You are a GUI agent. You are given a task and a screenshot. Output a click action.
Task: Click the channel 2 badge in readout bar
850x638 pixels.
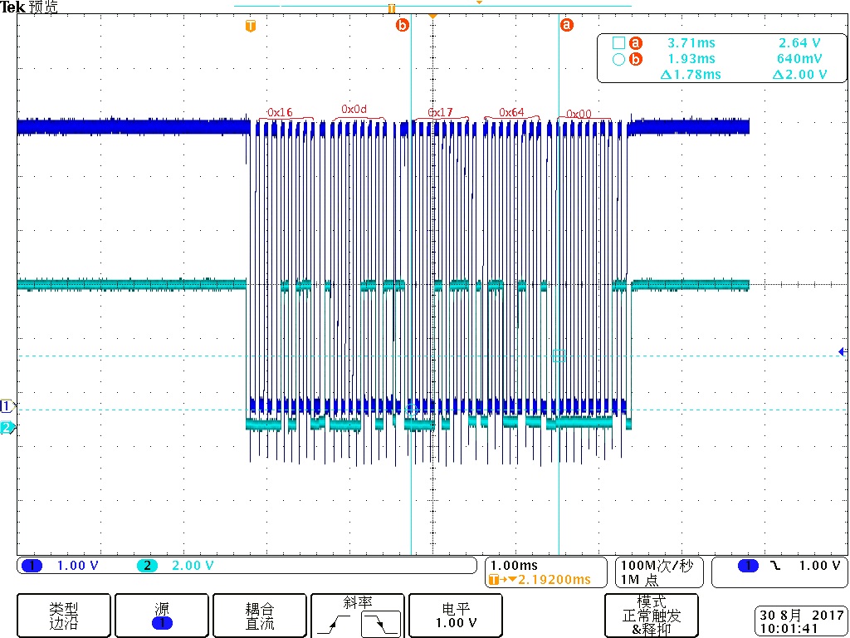pos(147,566)
